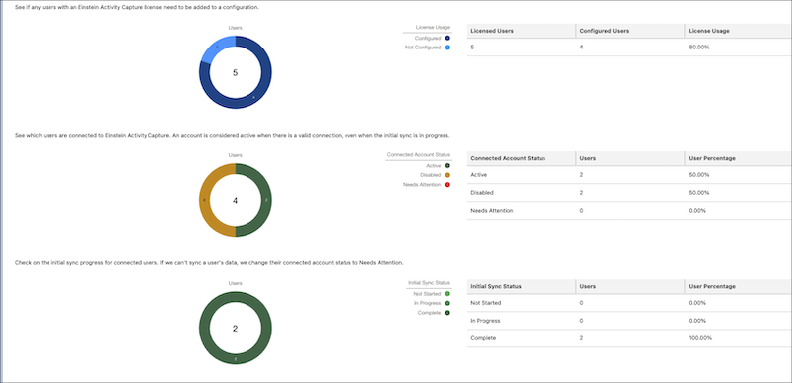Click the License Usage column header
Viewport: 792px width, 383px height.
coord(739,31)
